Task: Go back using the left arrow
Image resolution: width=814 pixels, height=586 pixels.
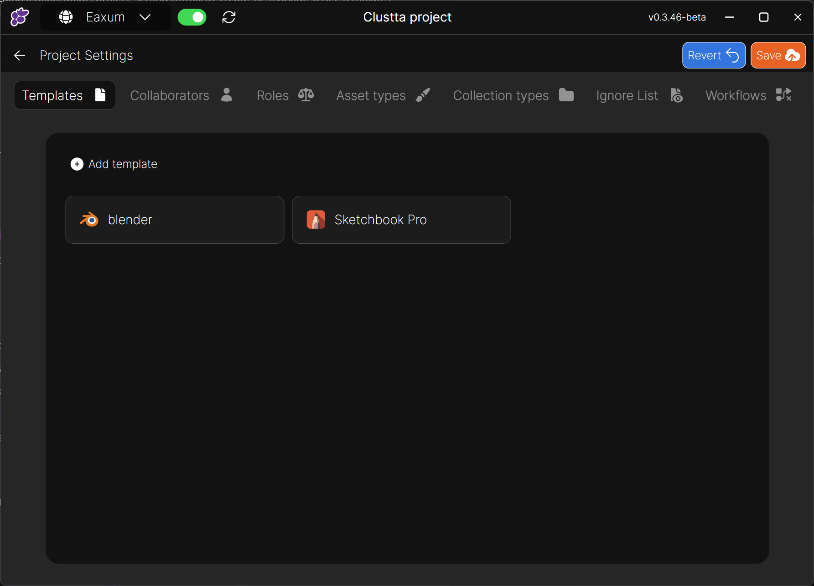Action: [x=20, y=56]
